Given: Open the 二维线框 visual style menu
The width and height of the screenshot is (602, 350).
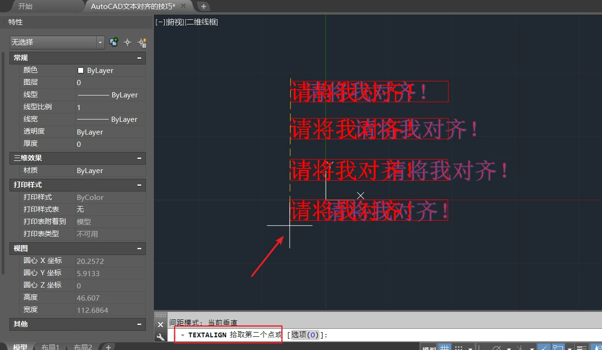Looking at the screenshot, I should click(202, 22).
